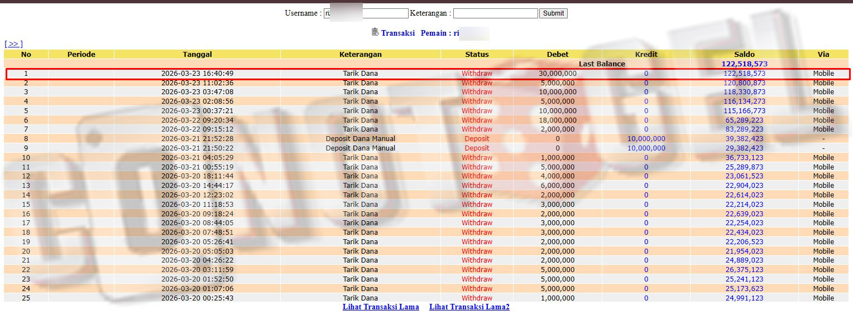Select date 2026-03-20 01:52:50
This screenshot has width=853, height=315.
coord(197,279)
